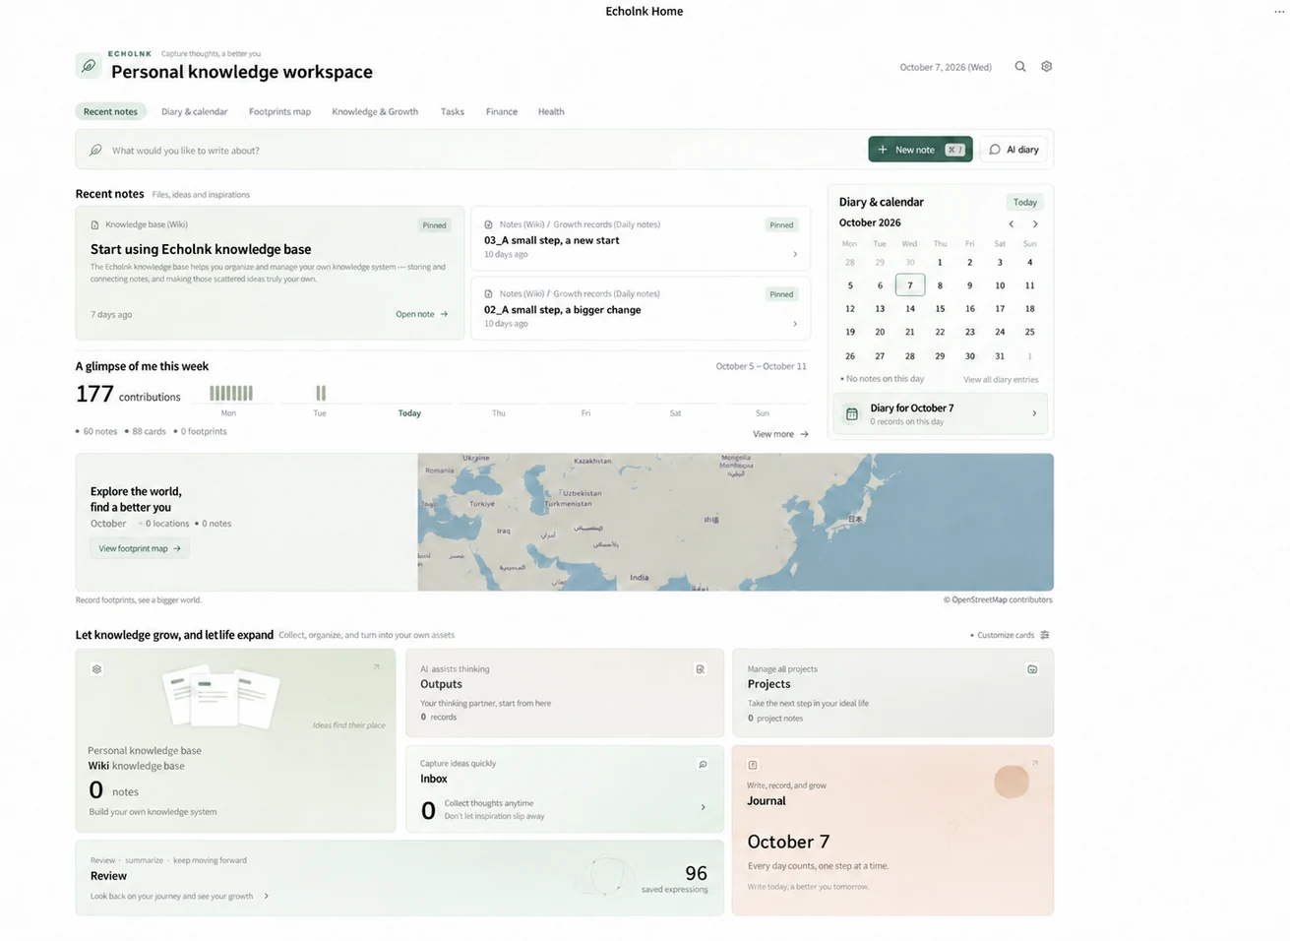Select October 31 in the calendar
The width and height of the screenshot is (1290, 941).
point(1000,356)
